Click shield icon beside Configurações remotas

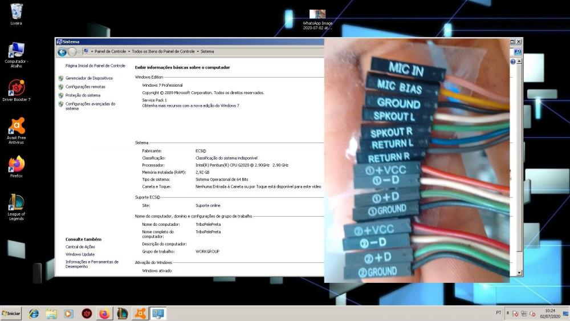61,87
